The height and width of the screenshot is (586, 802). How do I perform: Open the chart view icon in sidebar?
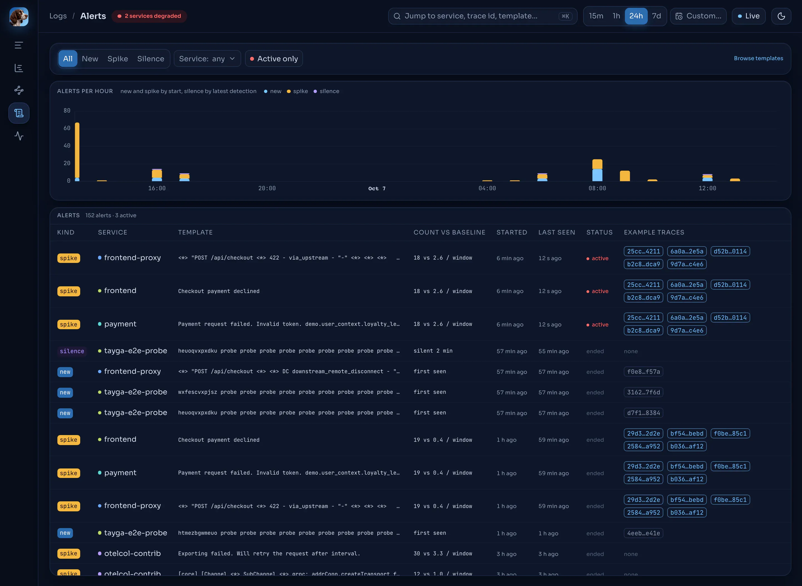(19, 68)
